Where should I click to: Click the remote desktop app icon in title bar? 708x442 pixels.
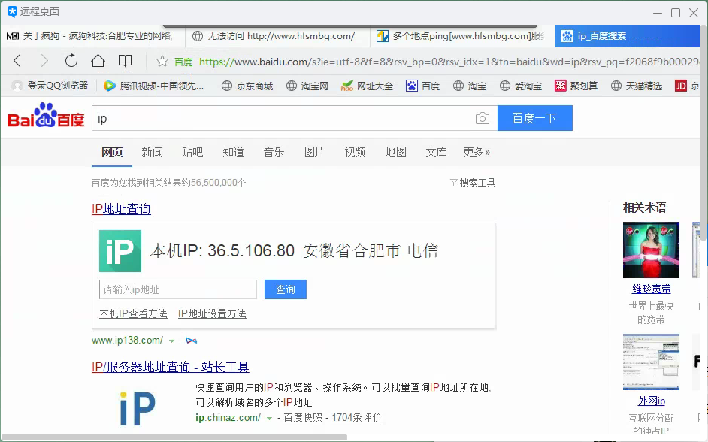(x=12, y=12)
